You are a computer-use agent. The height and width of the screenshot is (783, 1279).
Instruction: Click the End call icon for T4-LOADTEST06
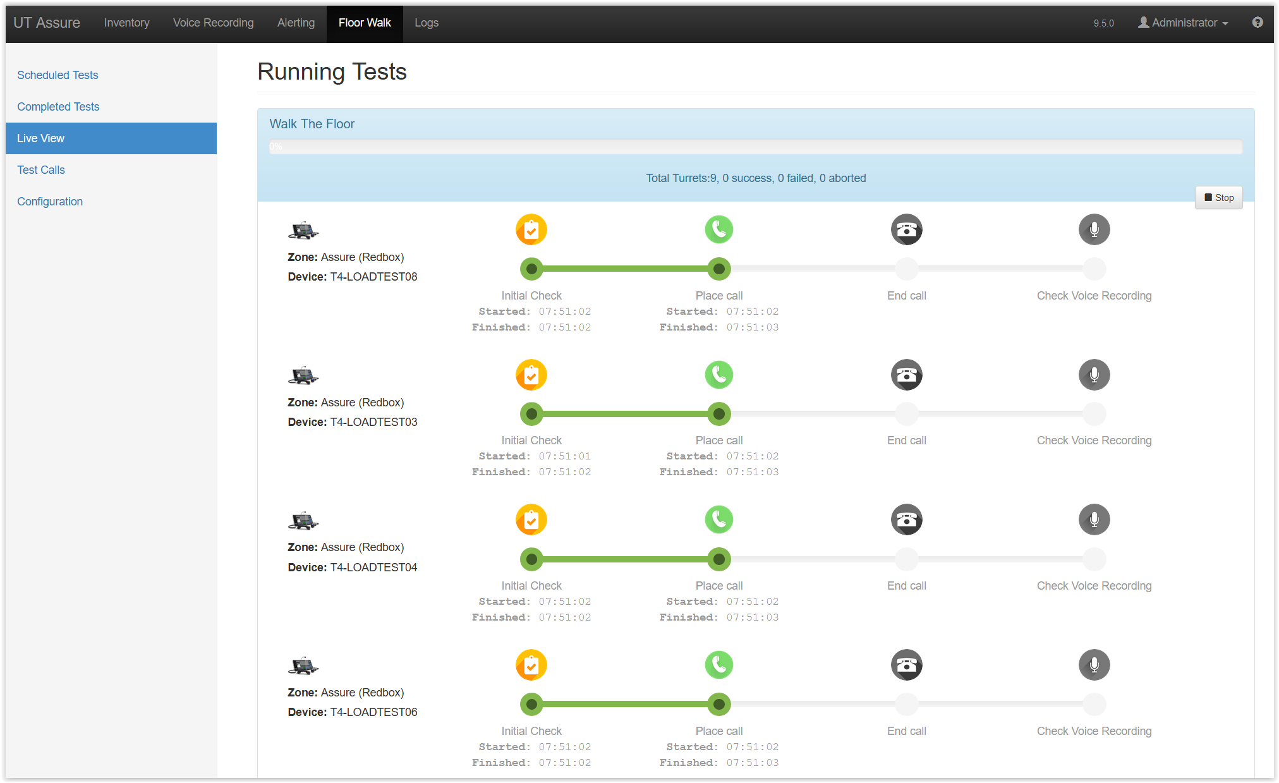pyautogui.click(x=907, y=665)
